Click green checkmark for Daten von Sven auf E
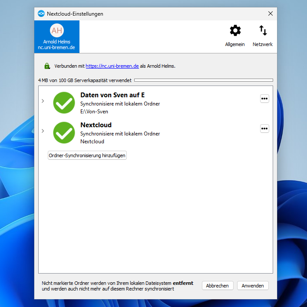The height and width of the screenshot is (307, 307). click(64, 102)
